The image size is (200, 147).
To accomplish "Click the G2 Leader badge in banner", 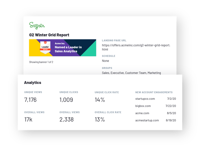I will pyautogui.click(x=45, y=48).
